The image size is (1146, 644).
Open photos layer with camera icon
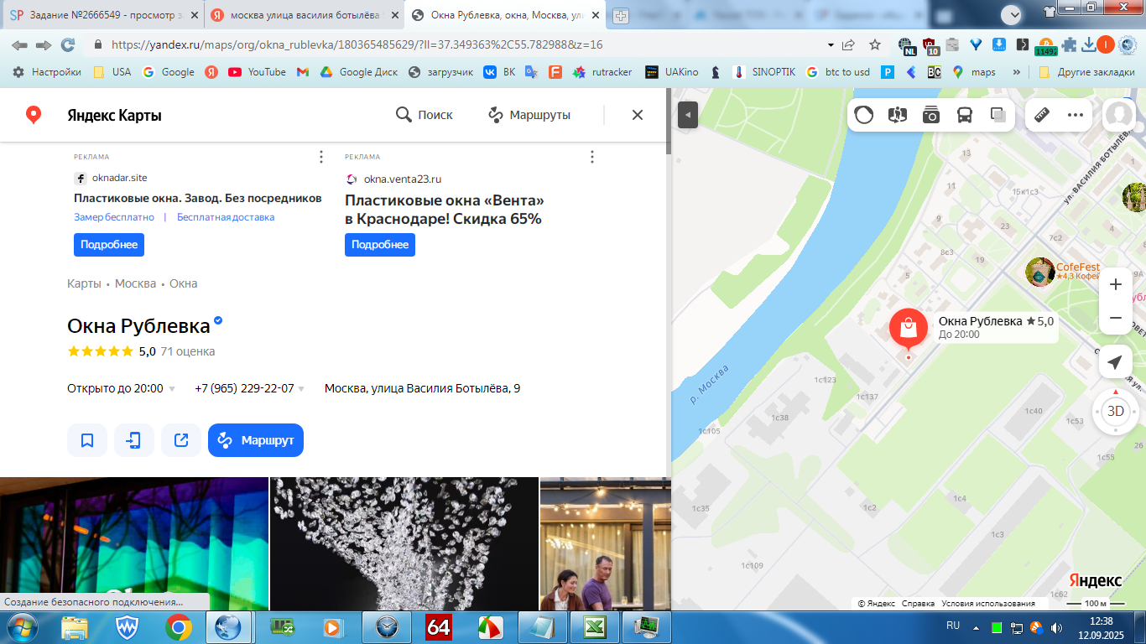pos(931,115)
